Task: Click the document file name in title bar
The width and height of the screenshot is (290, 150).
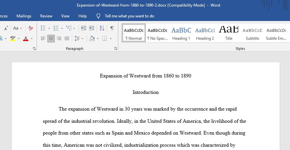Action: coord(122,5)
